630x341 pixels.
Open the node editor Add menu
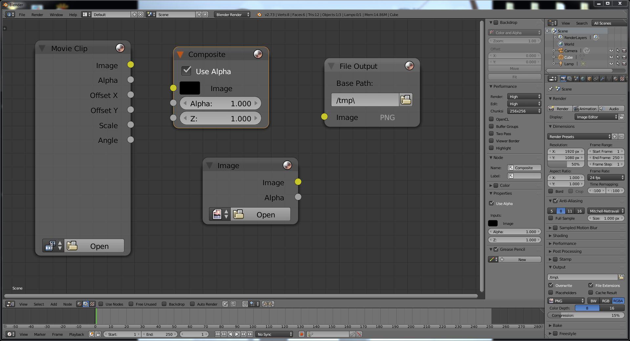(x=54, y=304)
